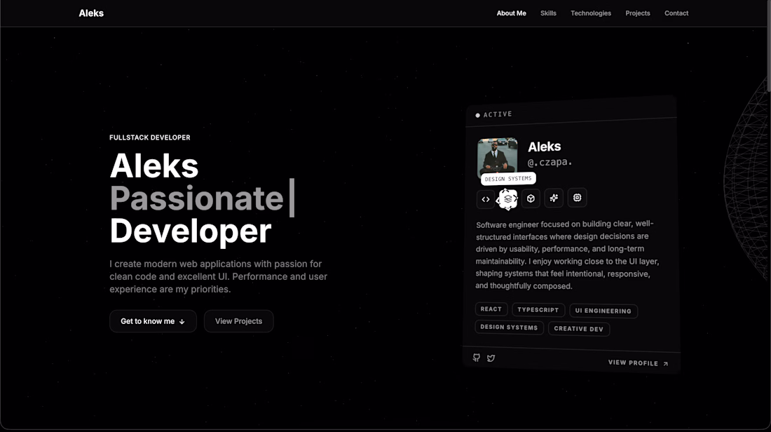Click the DESIGN SYSTEMS tooltip label
The image size is (771, 432).
pos(508,179)
